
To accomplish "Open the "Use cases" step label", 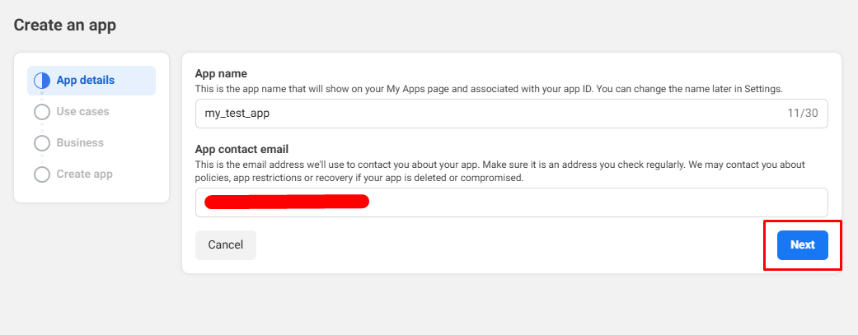I will (82, 112).
